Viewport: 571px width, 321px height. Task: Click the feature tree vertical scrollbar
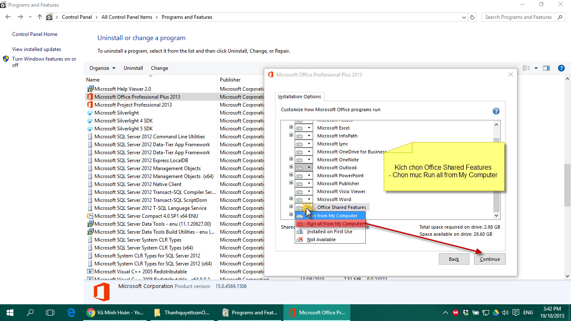(x=497, y=170)
